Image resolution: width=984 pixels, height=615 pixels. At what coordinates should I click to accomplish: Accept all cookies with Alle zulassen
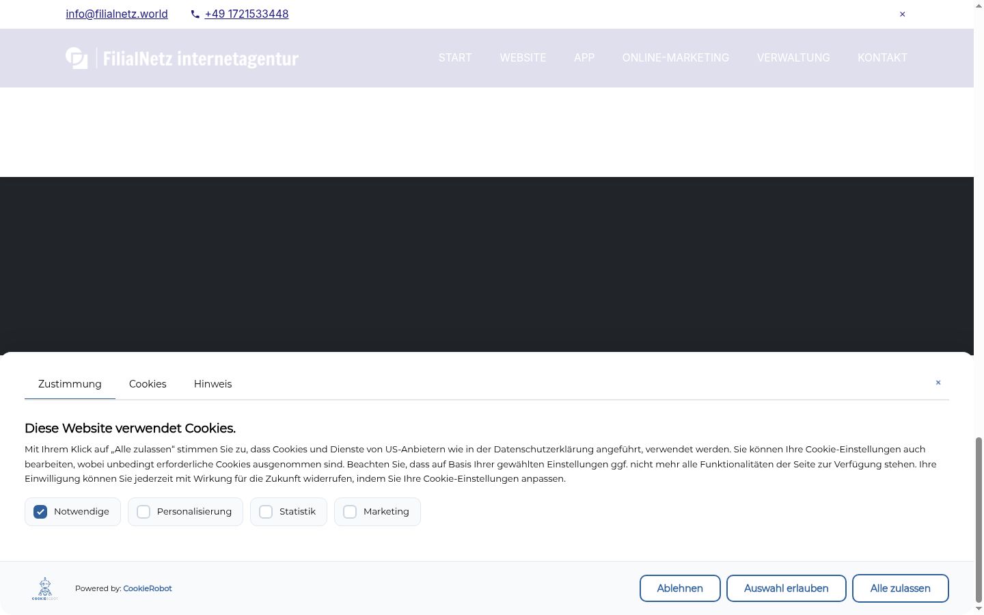click(900, 588)
